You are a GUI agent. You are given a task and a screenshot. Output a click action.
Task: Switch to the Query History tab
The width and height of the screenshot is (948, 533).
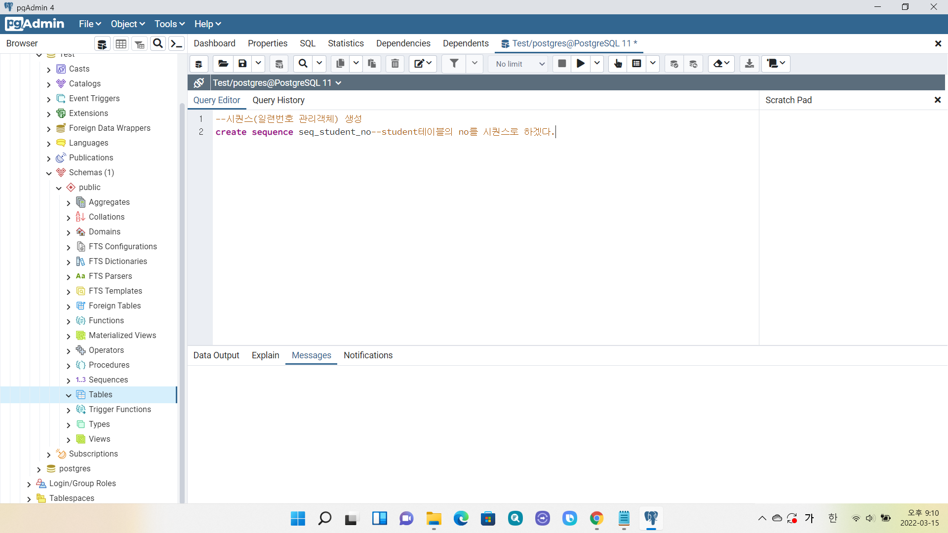[x=278, y=100]
